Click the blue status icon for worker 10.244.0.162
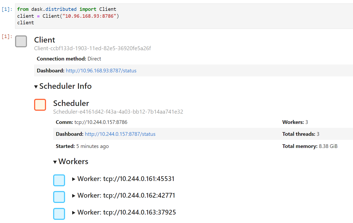 click(59, 197)
